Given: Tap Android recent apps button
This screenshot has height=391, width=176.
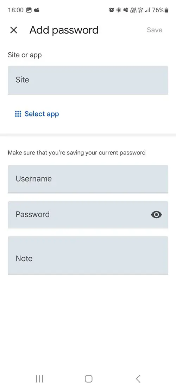Looking at the screenshot, I should [x=39, y=379].
